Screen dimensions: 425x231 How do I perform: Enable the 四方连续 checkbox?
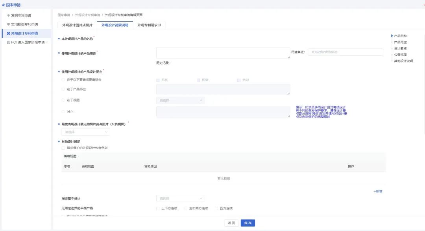[x=216, y=208]
